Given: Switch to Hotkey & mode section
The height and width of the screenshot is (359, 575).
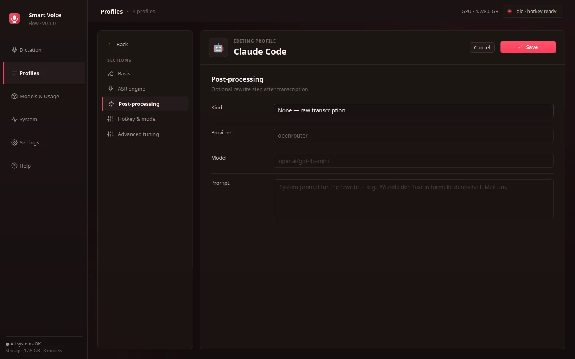Looking at the screenshot, I should pyautogui.click(x=145, y=119).
